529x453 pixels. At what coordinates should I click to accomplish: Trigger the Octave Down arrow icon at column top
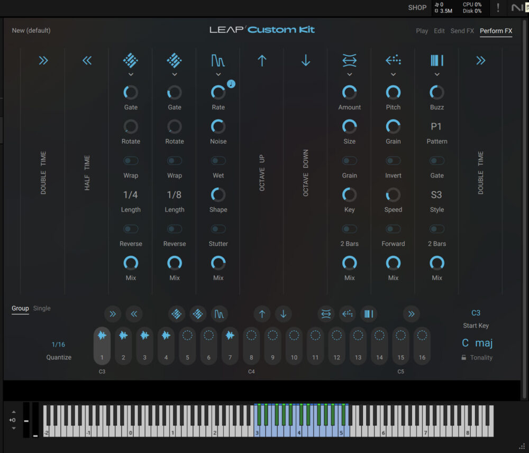pos(306,61)
